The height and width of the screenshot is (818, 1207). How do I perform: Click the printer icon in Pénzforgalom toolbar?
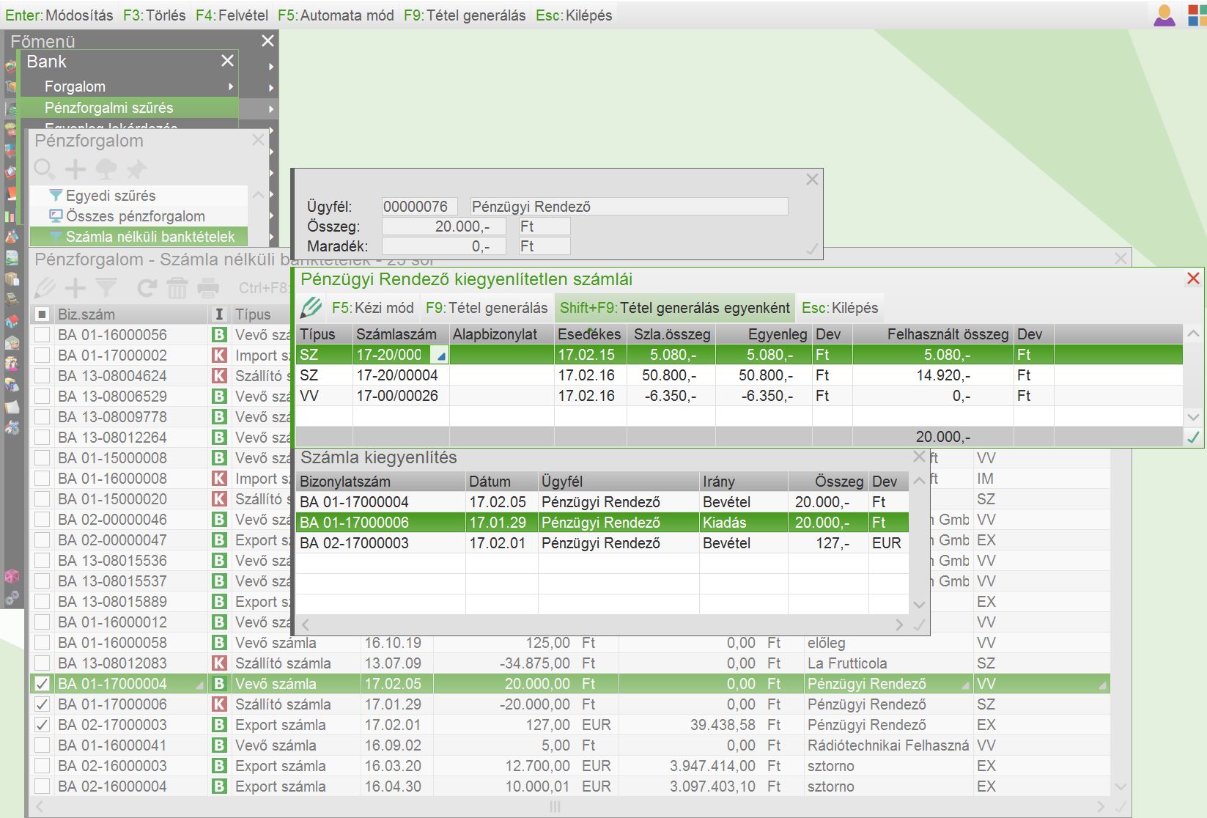click(208, 288)
